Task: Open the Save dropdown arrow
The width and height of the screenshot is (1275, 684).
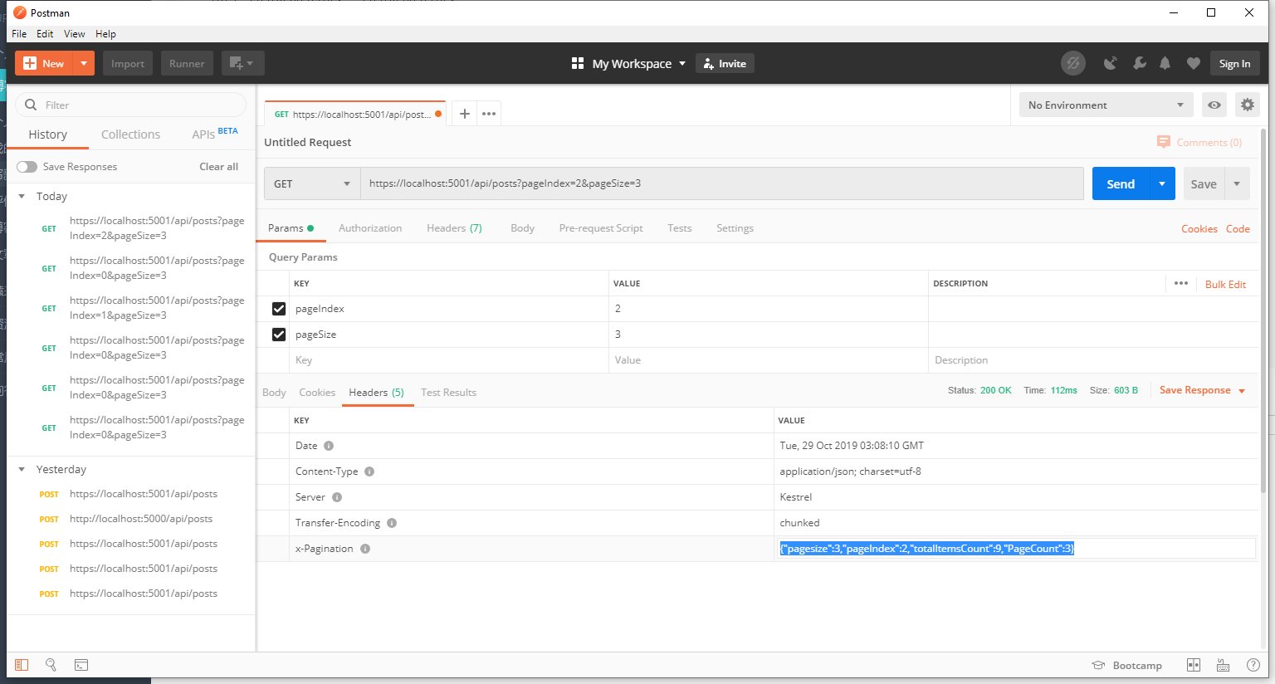Action: point(1237,183)
